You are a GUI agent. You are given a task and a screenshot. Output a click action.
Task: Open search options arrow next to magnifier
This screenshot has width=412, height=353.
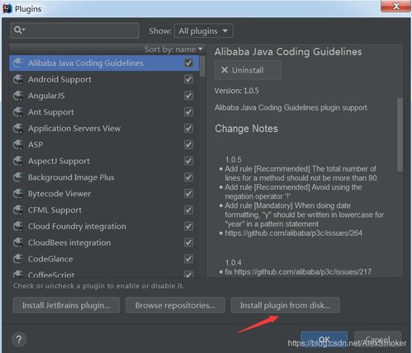(x=24, y=30)
